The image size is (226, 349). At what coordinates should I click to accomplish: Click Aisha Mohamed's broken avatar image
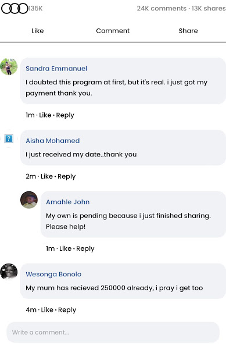9,138
